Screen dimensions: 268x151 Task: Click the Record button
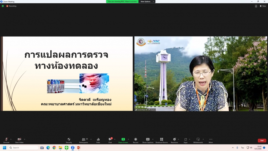[x=136, y=140]
